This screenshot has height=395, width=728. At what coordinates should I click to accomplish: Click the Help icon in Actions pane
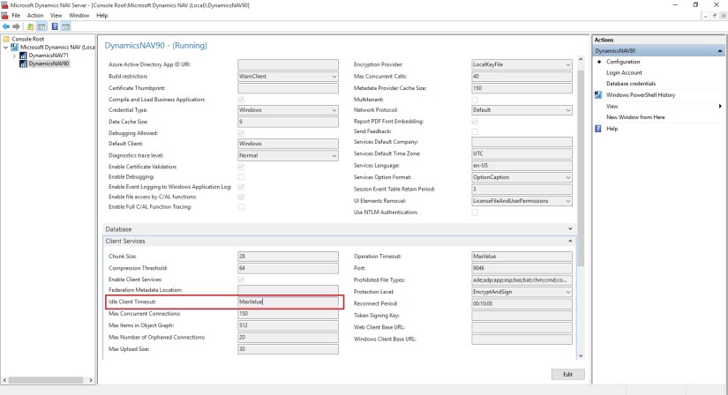click(599, 128)
